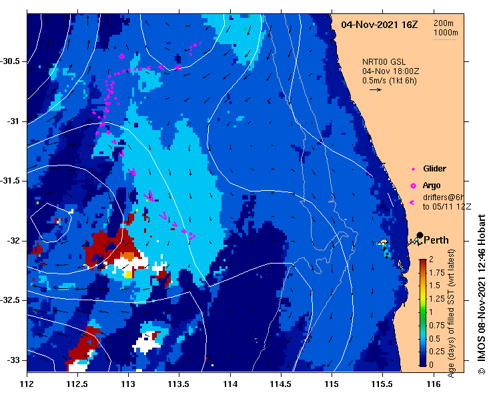
Task: Click the 1000m depth label
Action: pos(446,33)
